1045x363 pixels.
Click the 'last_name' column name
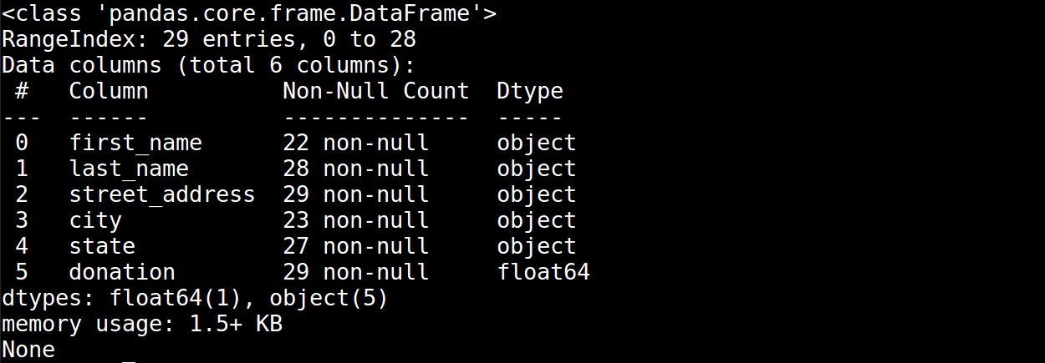(x=128, y=169)
